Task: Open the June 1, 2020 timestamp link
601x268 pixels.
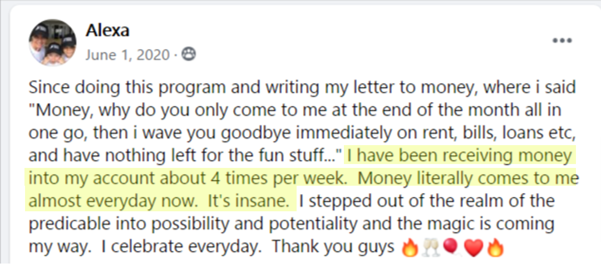Action: 127,55
